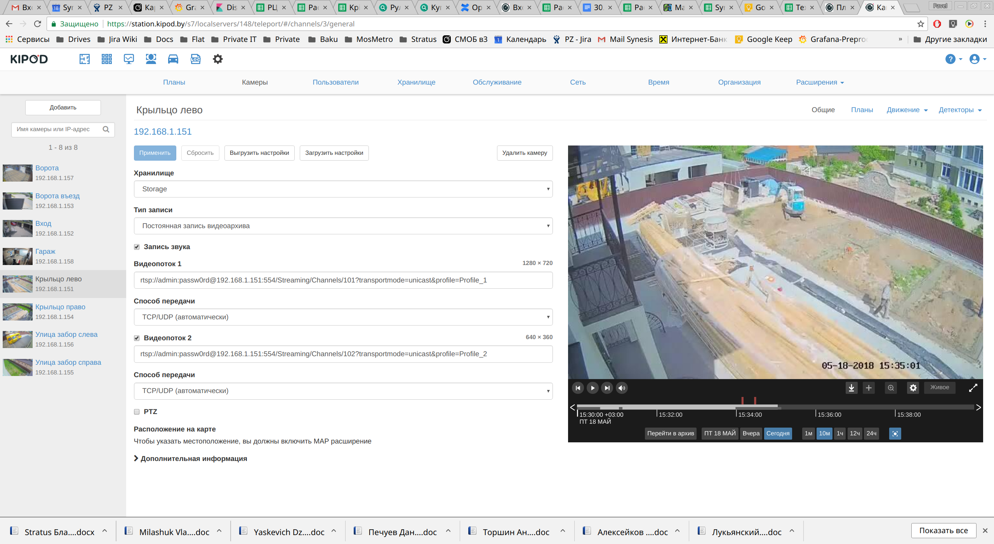Shift timeline left with arrow
Viewport: 994px width, 544px height.
pyautogui.click(x=572, y=407)
